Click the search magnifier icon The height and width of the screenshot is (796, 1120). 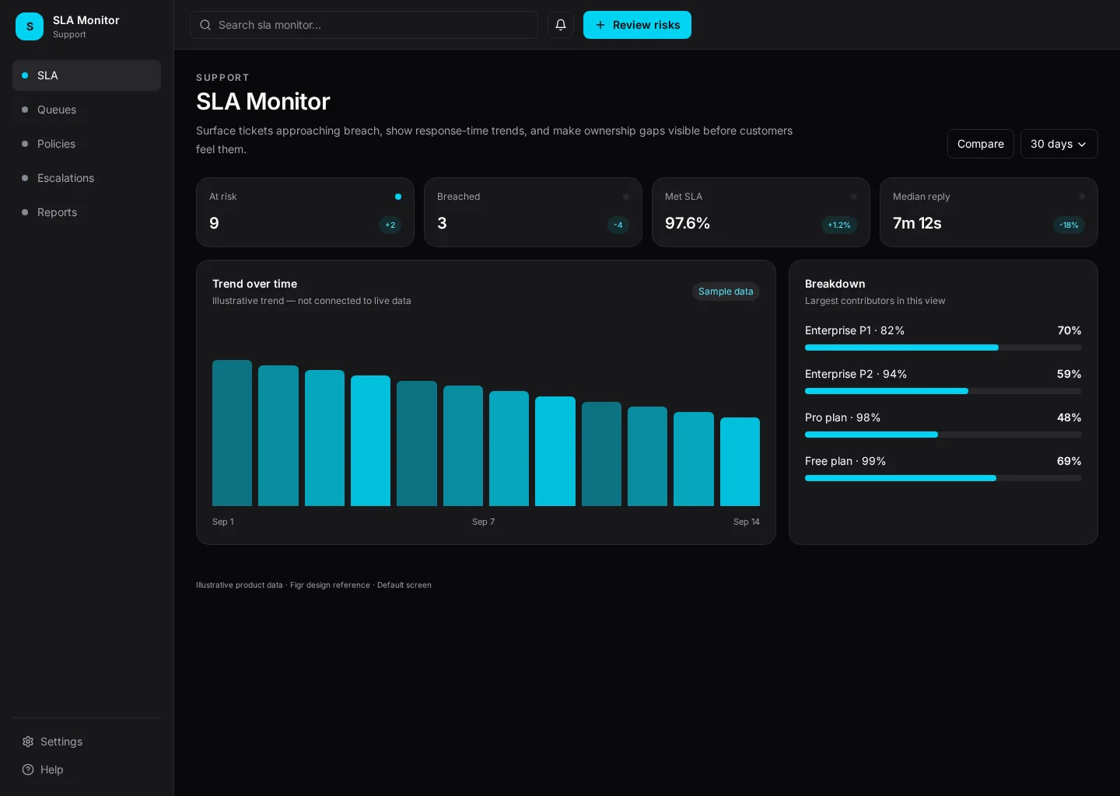coord(205,25)
